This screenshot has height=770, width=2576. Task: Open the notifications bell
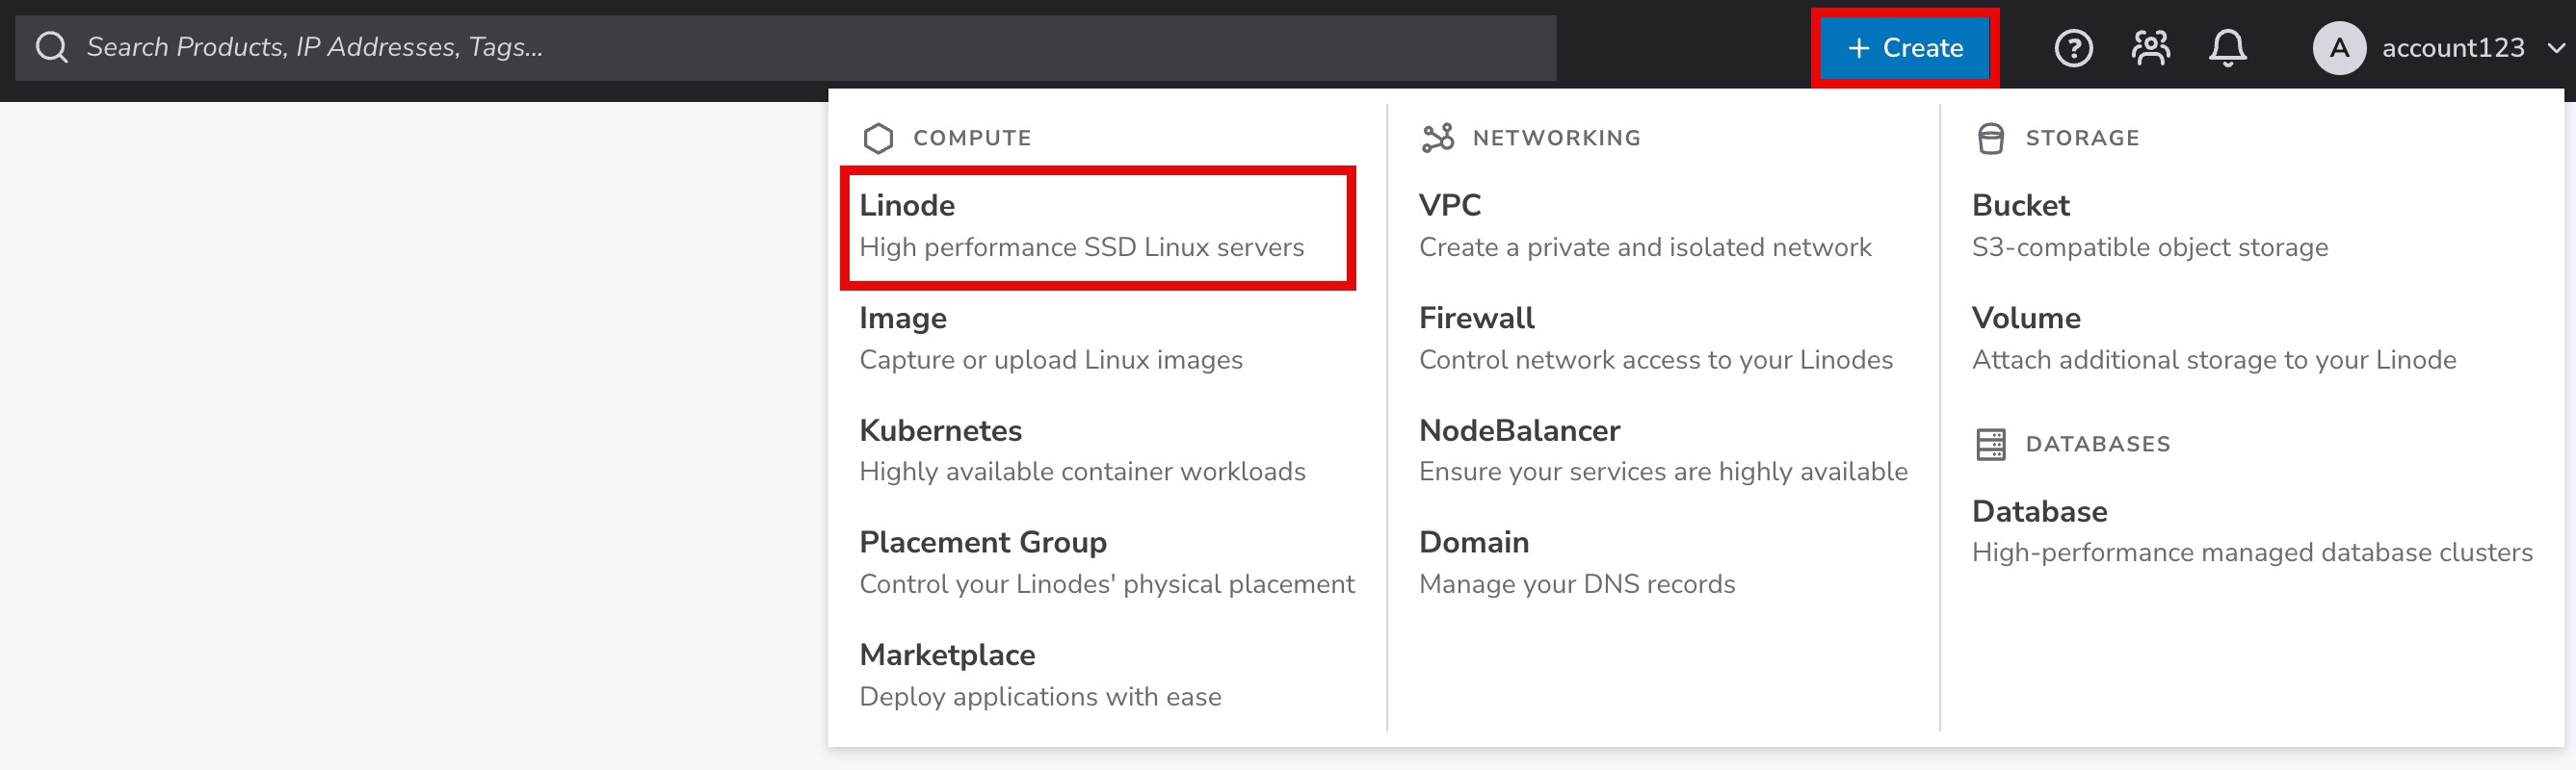[x=2227, y=48]
